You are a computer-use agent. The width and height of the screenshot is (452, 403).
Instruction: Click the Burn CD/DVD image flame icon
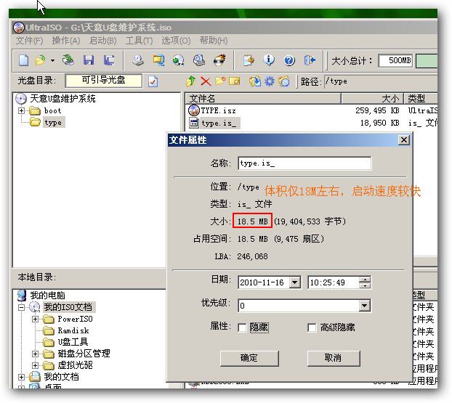click(x=219, y=60)
